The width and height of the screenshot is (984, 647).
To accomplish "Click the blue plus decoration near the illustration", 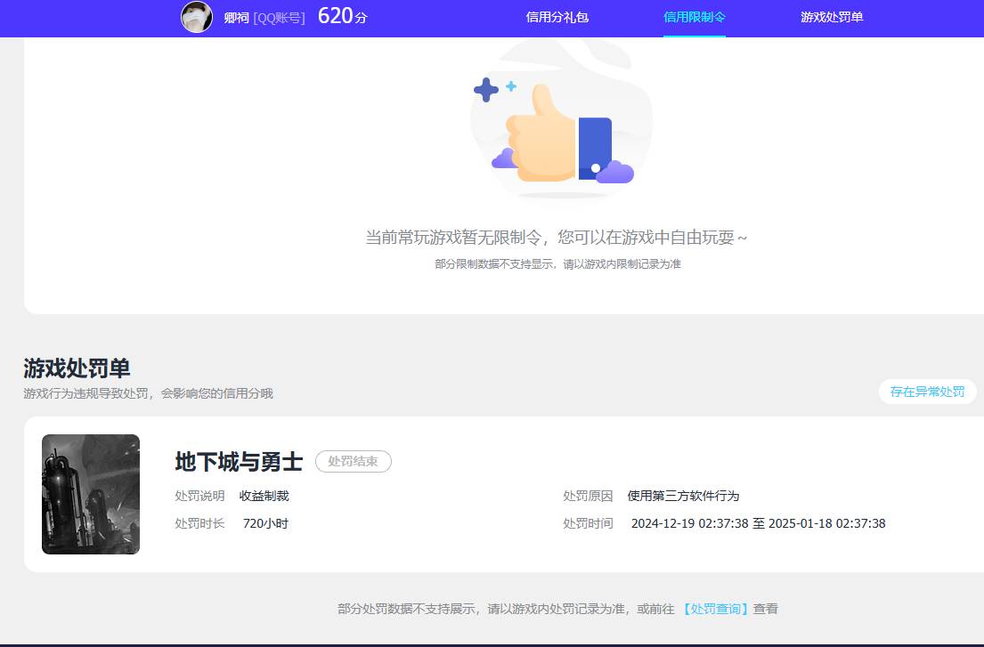I will [486, 88].
